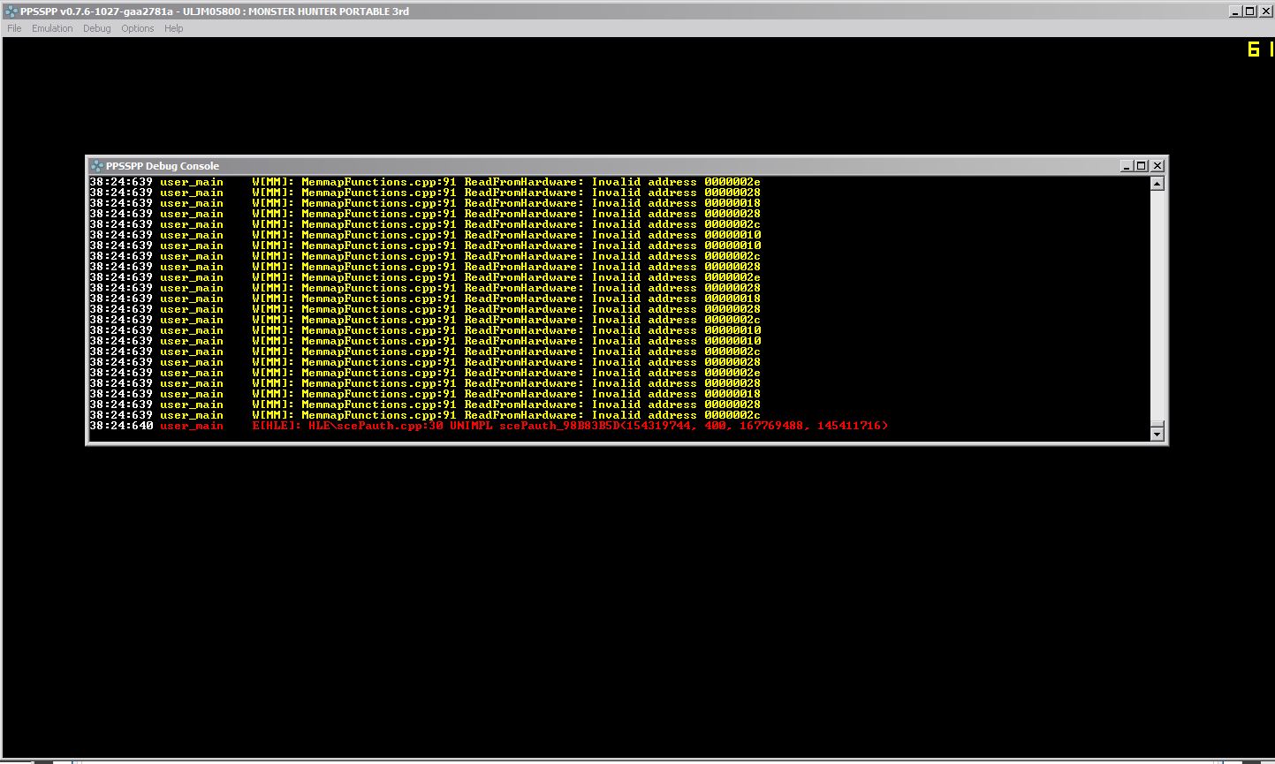Close the main PPSSPP emulator window
1275x764 pixels.
click(1264, 11)
